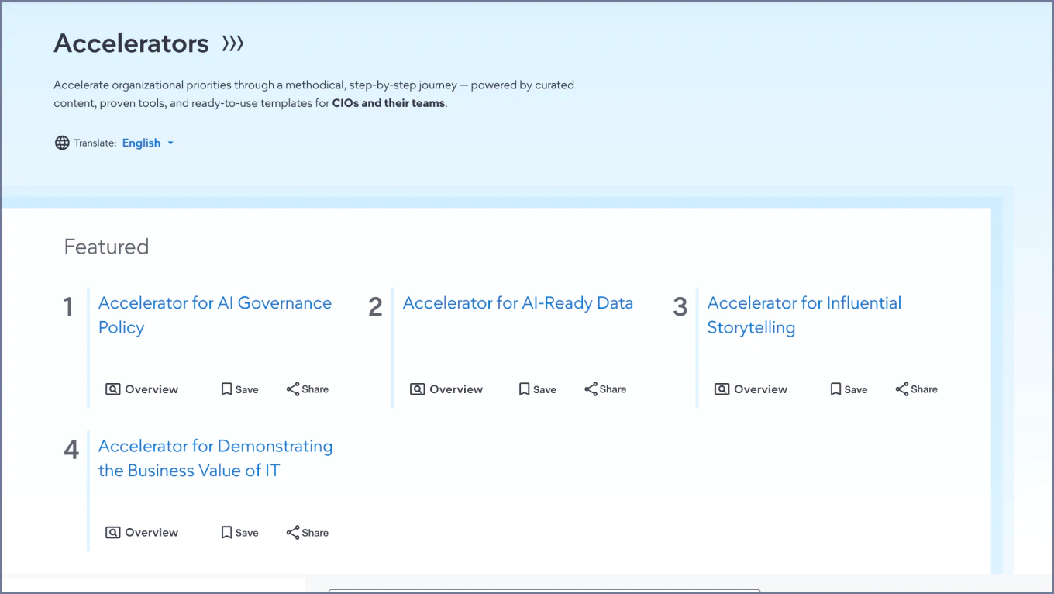Click Save bookmark icon for Business Value of IT
1054x594 pixels.
[226, 533]
